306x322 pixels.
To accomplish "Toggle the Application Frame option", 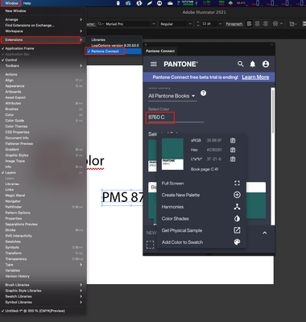I will (19, 48).
